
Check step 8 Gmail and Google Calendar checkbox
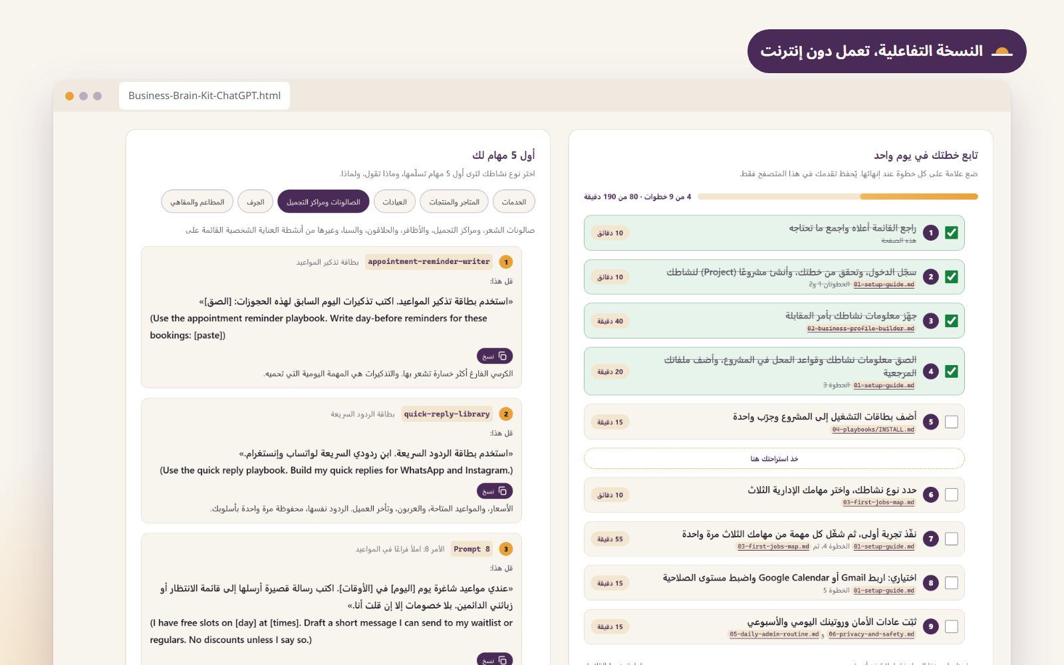click(x=952, y=583)
